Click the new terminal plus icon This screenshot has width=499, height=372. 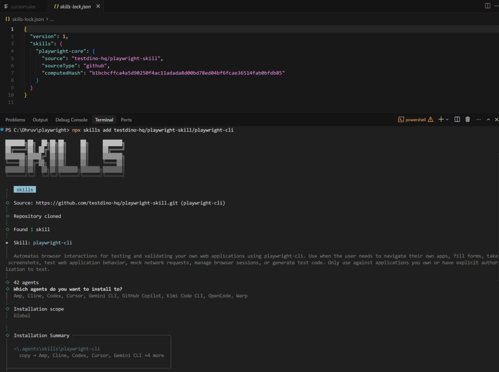(440, 119)
